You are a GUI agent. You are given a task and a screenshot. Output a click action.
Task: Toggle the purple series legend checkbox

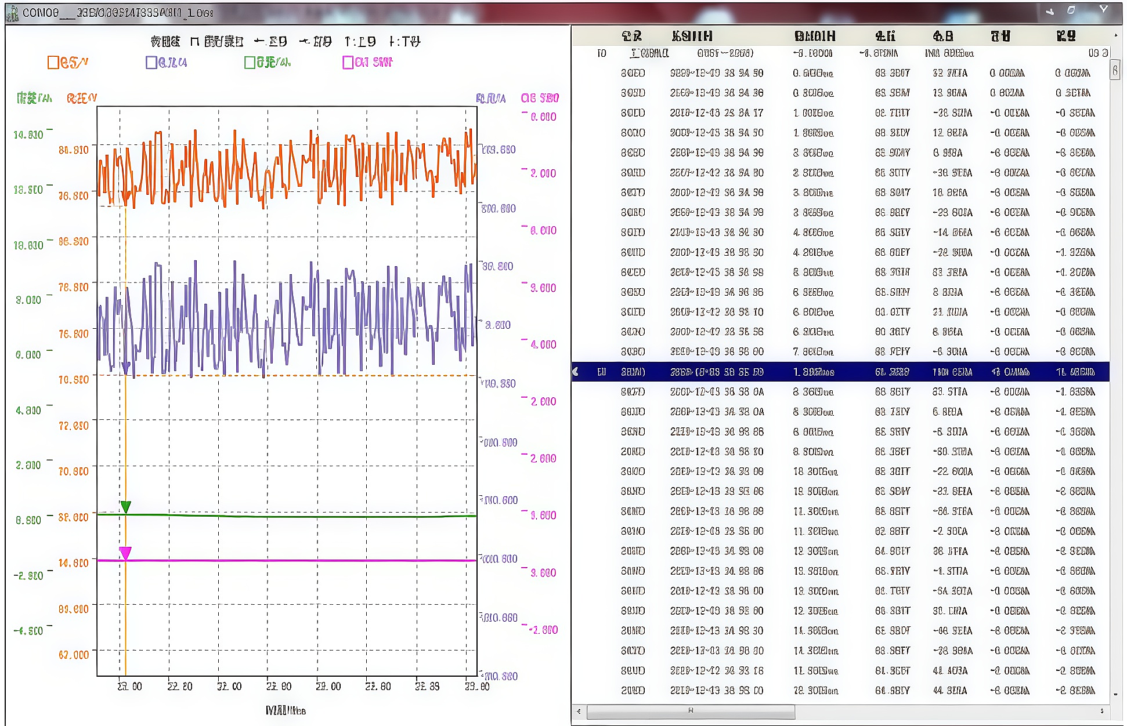(x=151, y=63)
